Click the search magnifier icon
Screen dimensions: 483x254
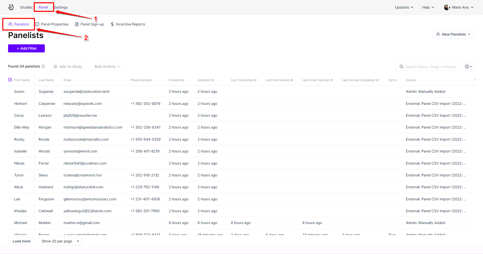(401, 67)
